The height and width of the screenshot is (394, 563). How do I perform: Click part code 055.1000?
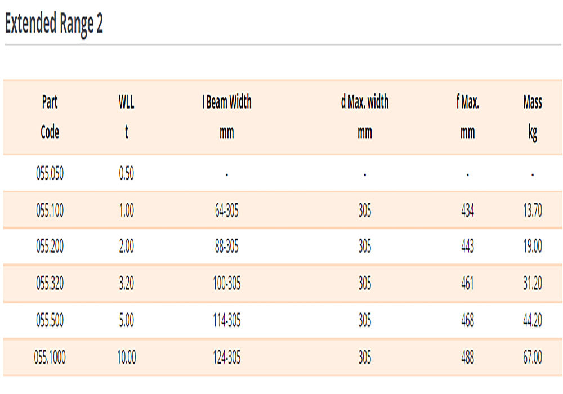50,357
